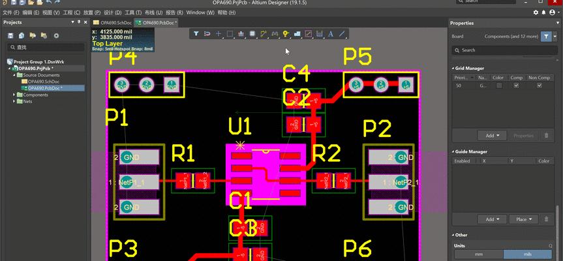The width and height of the screenshot is (563, 261).
Task: Click the compile documents icon in Projects panel
Action: pyautogui.click(x=22, y=35)
